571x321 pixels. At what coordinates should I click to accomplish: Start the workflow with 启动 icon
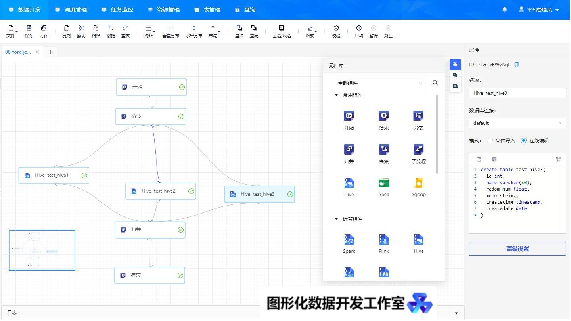click(x=359, y=28)
